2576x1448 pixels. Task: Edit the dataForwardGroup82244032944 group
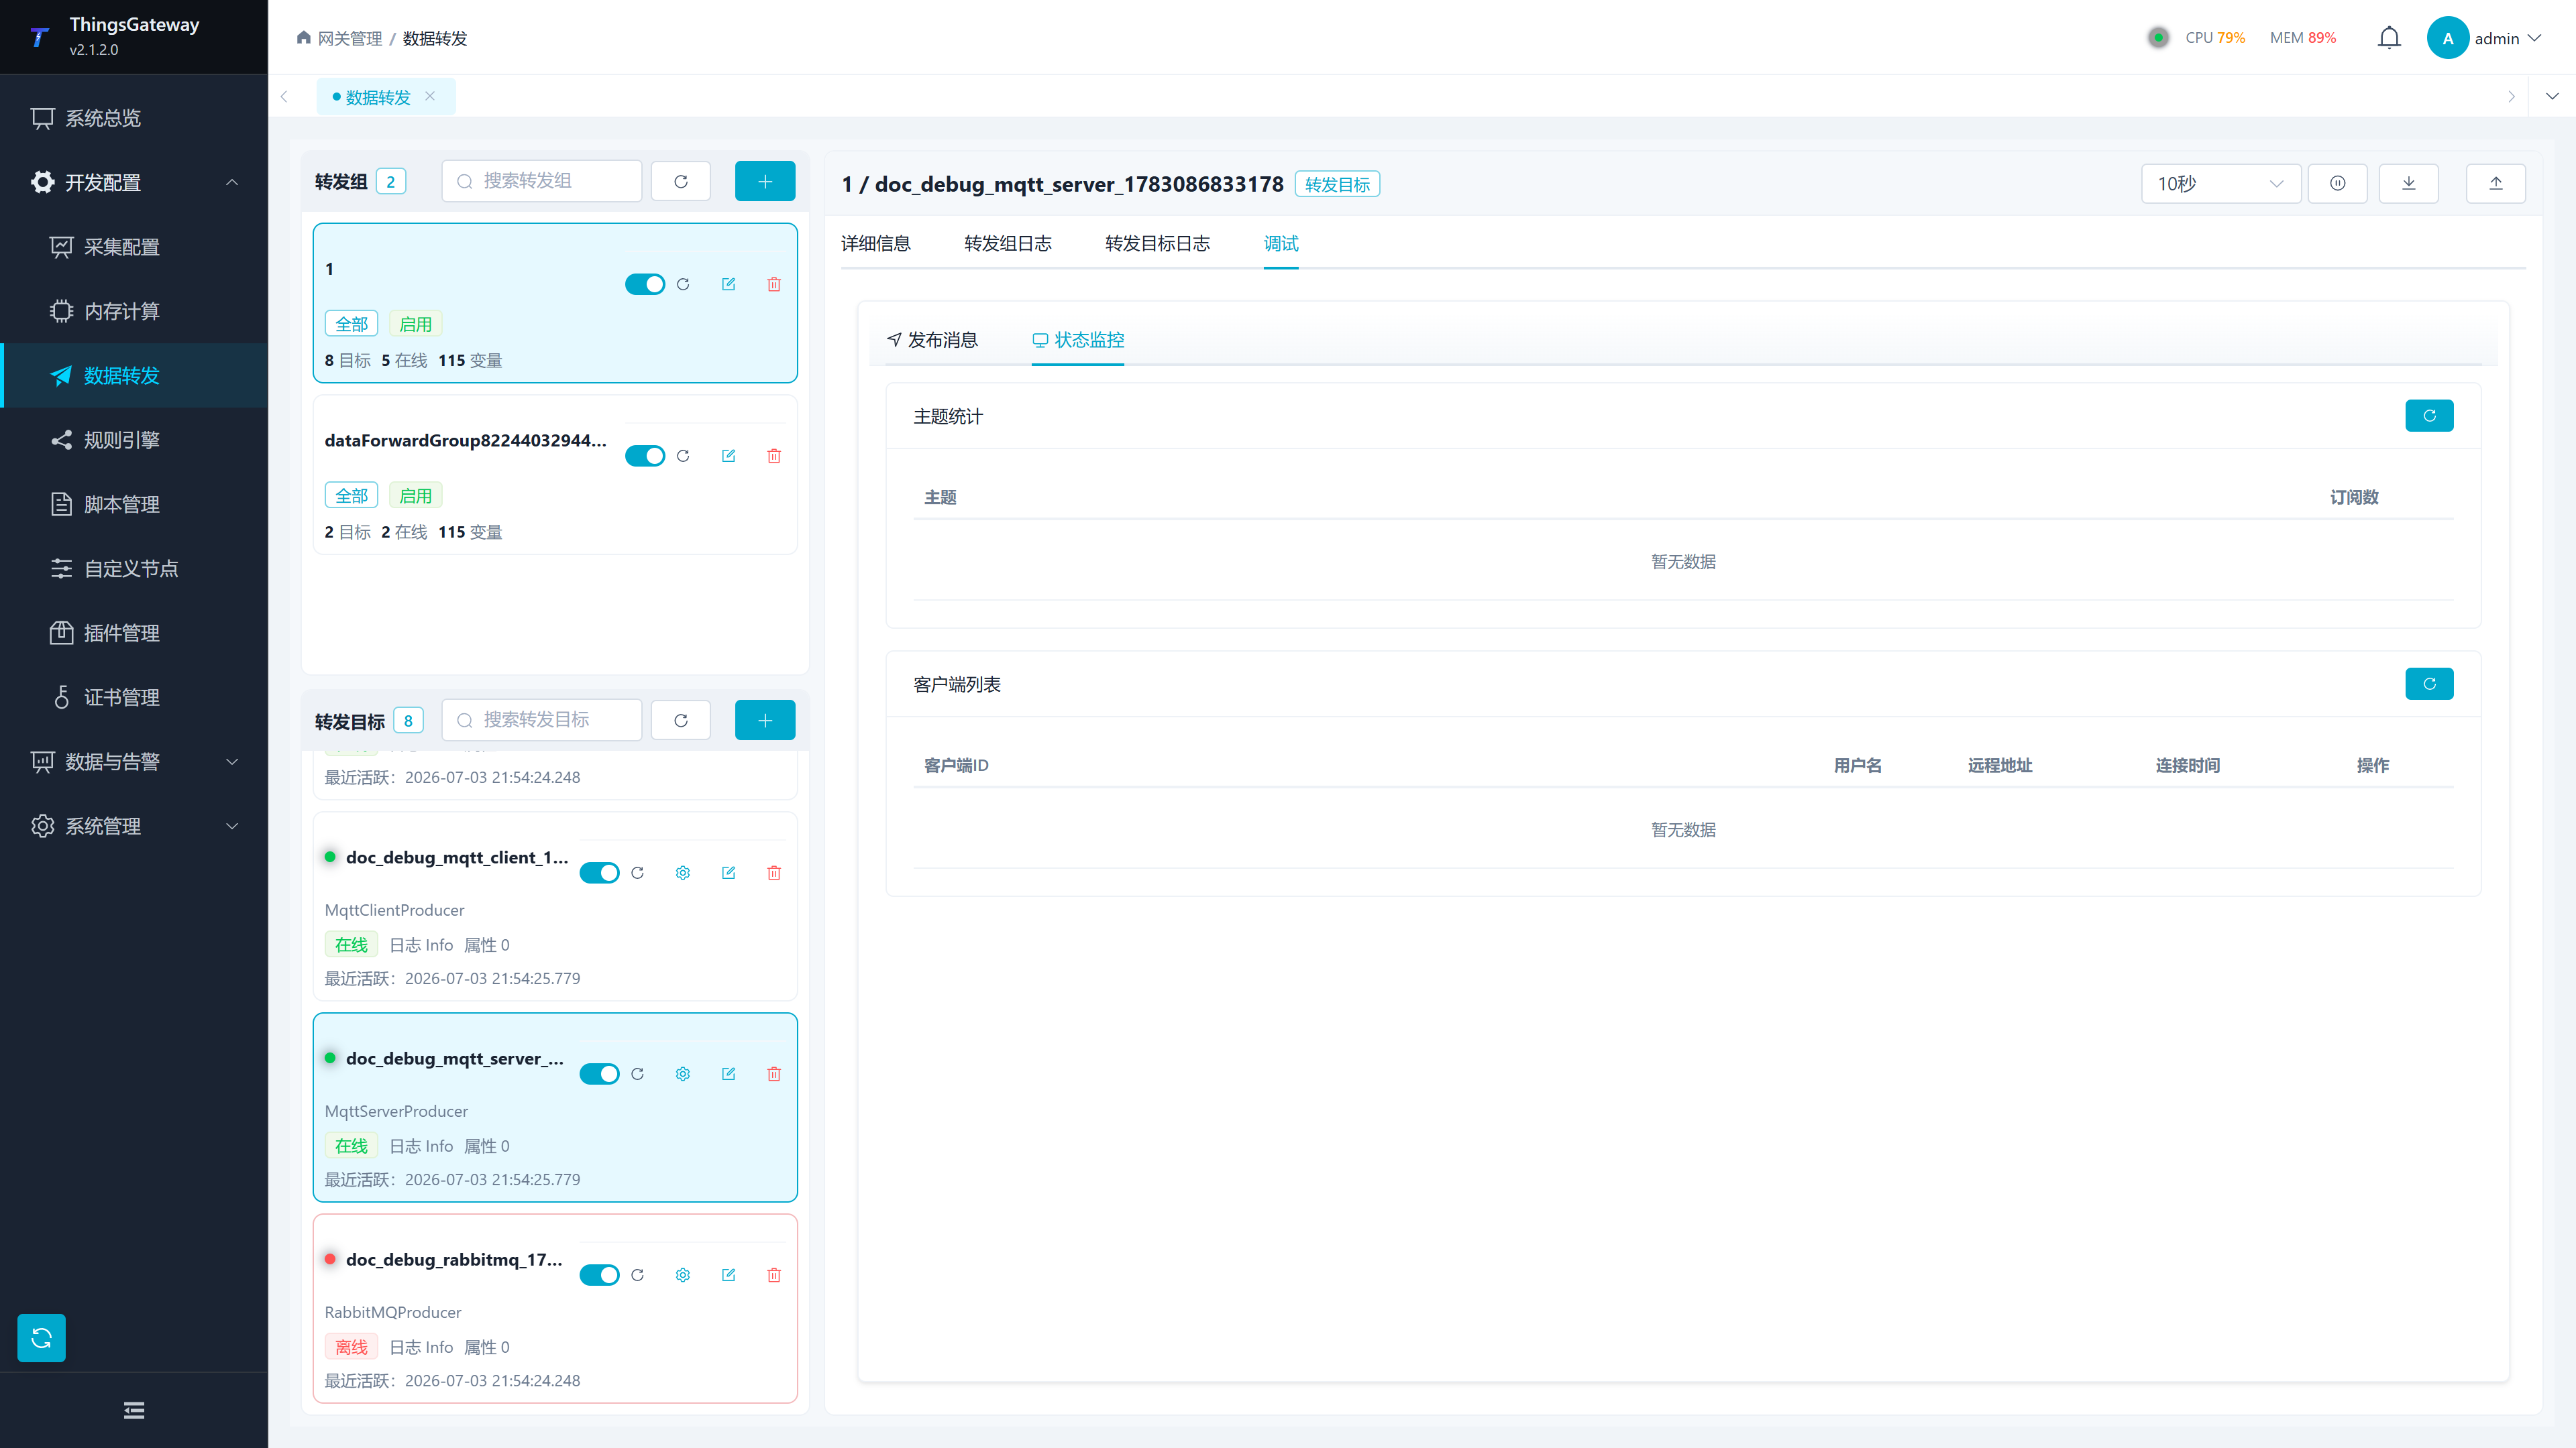728,456
